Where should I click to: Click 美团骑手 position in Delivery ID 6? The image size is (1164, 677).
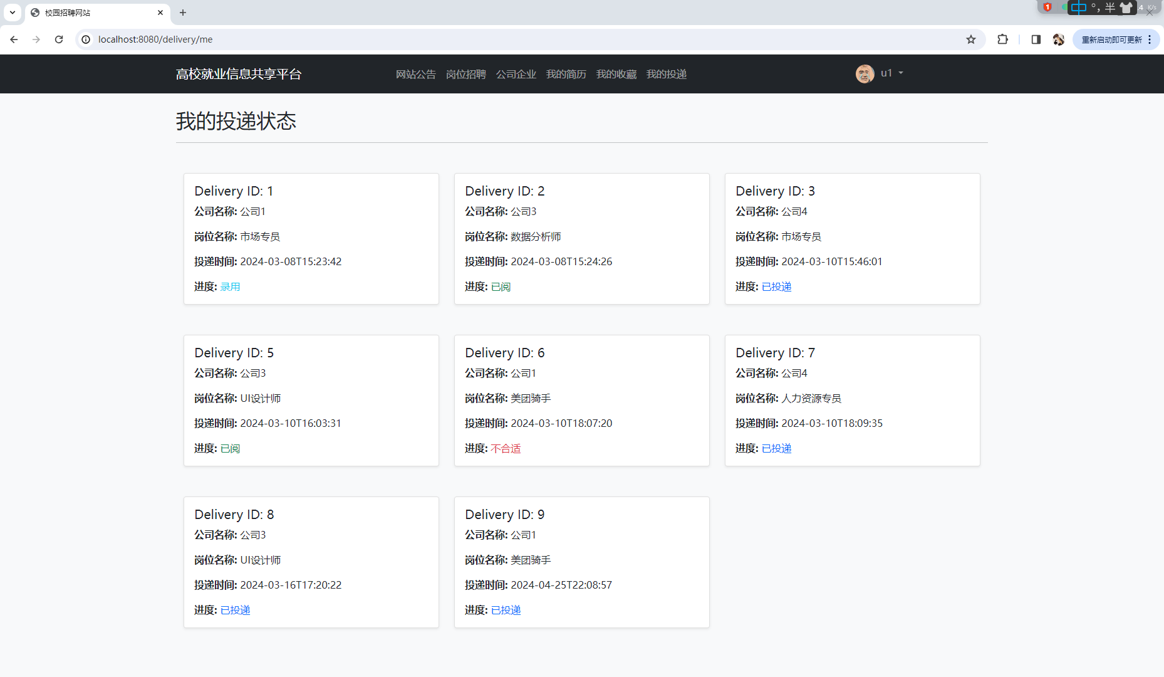(x=531, y=399)
